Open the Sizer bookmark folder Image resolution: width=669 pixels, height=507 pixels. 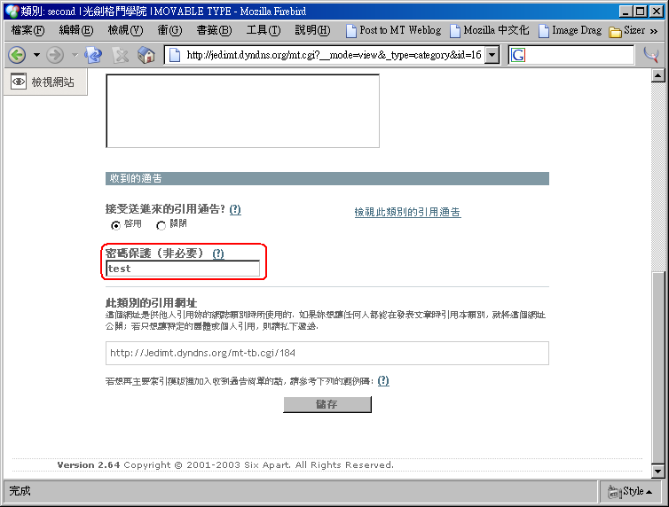tap(626, 30)
